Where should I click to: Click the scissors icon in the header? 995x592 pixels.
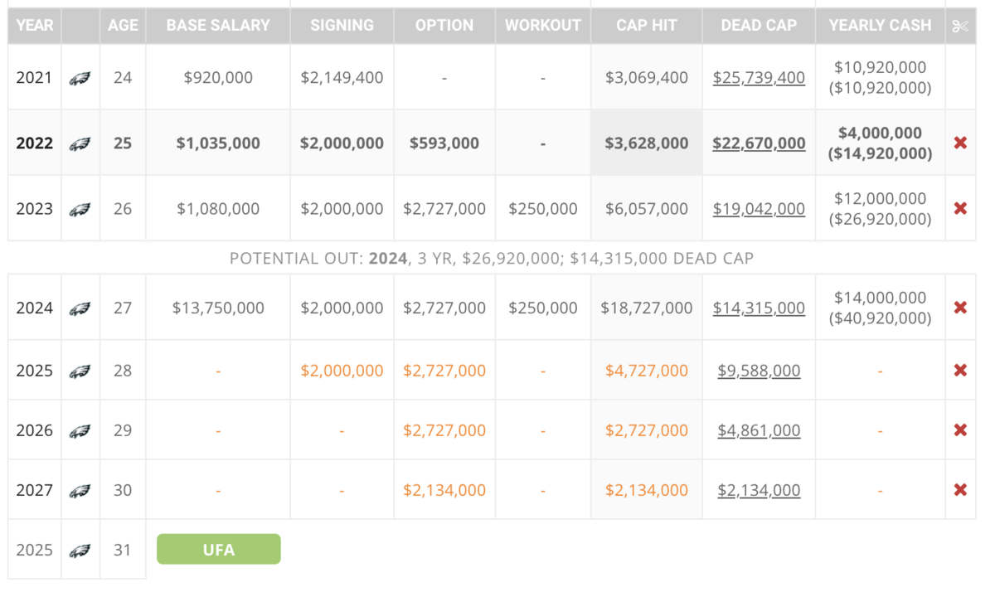960,26
